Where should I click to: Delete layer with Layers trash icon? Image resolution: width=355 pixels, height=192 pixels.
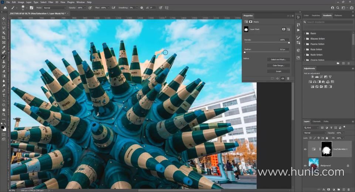[x=349, y=189]
